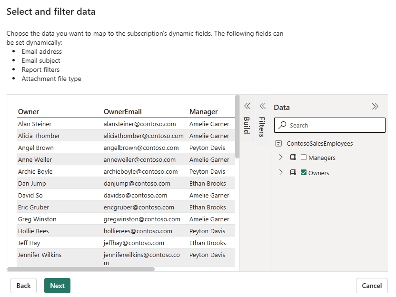Click Ethan Brooks in Jeff Hay row
The width and height of the screenshot is (396, 297).
click(208, 243)
